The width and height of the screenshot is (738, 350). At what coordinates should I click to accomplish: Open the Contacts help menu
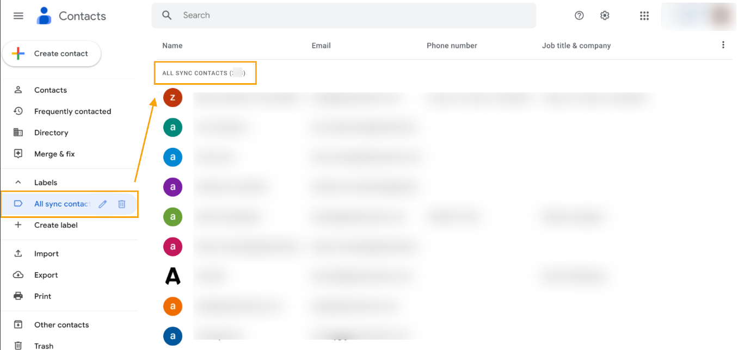coord(579,15)
